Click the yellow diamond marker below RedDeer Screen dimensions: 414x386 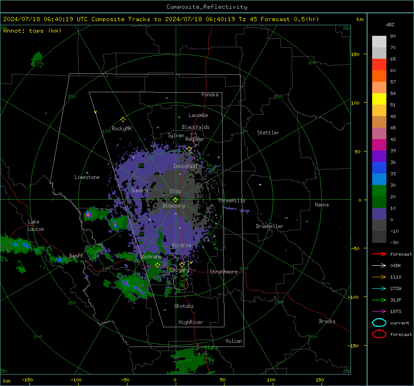click(x=189, y=149)
